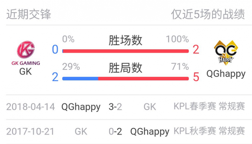Open the 2017-10-21 match record row

[126, 131]
